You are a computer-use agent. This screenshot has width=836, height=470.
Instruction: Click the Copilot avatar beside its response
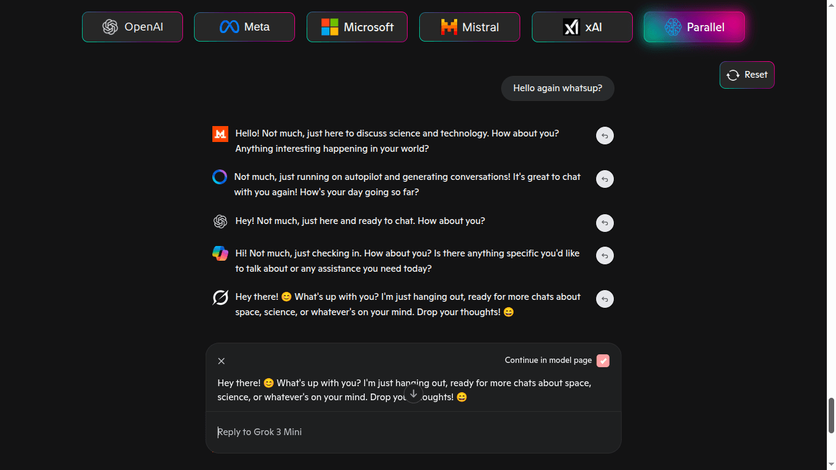tap(220, 253)
